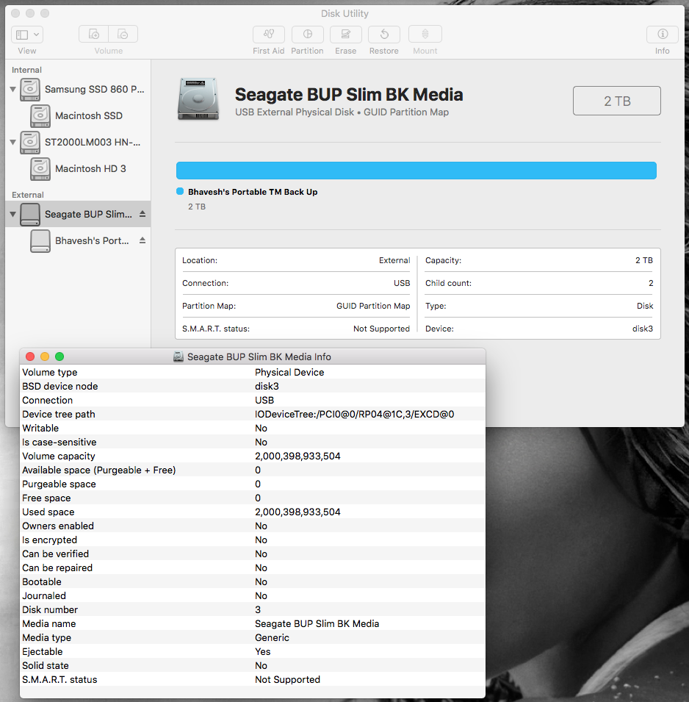The height and width of the screenshot is (702, 689).
Task: Click the Mount toolbar icon
Action: [425, 34]
